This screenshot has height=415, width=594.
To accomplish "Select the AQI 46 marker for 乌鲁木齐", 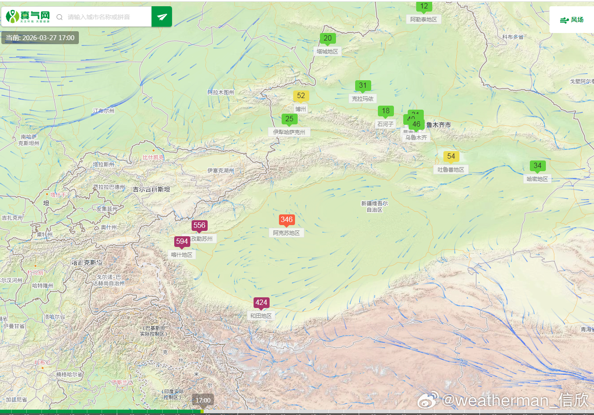I will point(416,125).
